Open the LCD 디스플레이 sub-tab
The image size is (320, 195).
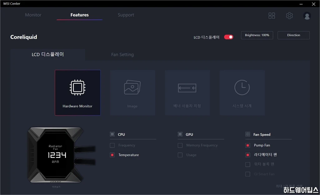tap(48, 54)
